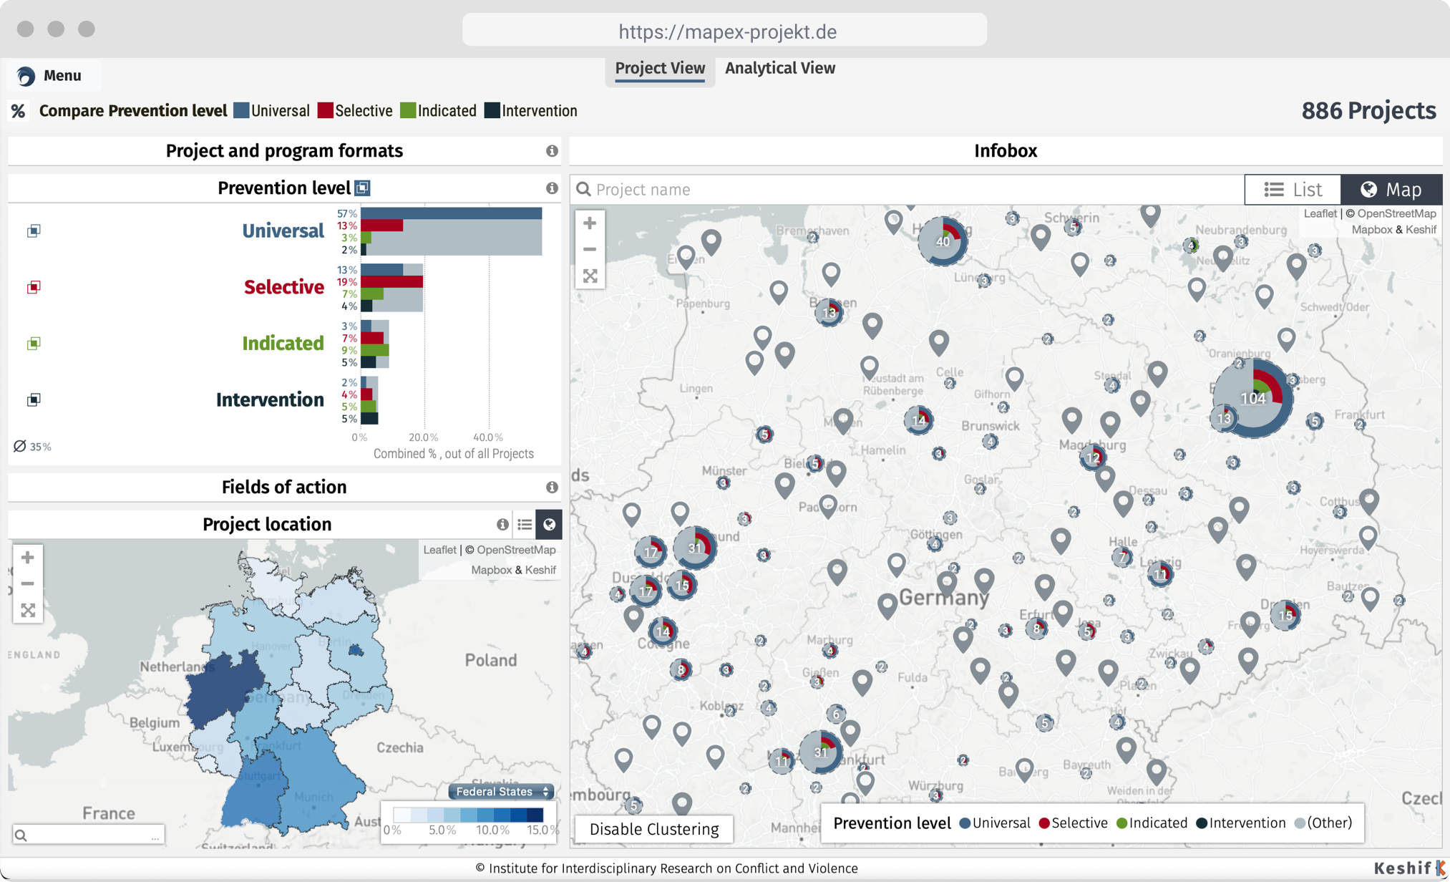Viewport: 1450px width, 882px height.
Task: Click the Project location search field
Action: pos(89,835)
